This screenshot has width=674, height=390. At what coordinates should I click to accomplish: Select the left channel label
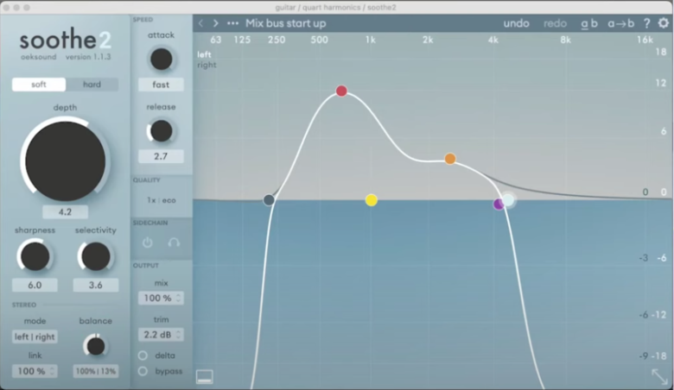click(204, 54)
